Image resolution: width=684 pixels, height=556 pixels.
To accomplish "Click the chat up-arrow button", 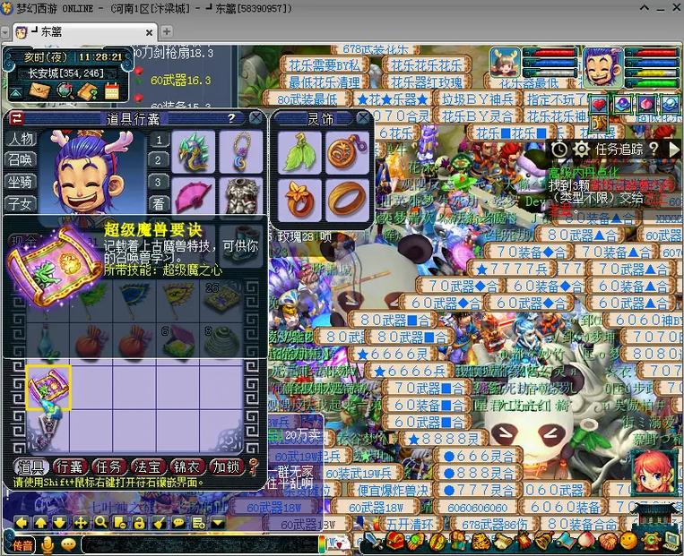I will tap(40, 523).
